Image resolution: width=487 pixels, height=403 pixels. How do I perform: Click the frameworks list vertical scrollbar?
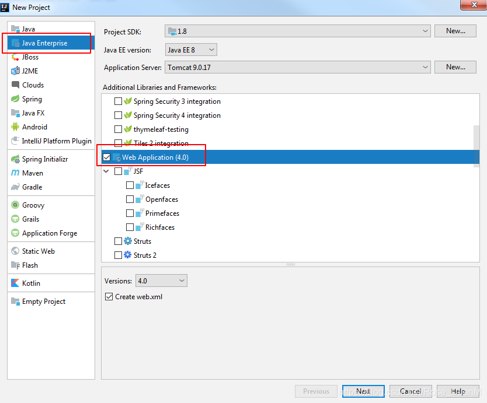[x=476, y=146]
